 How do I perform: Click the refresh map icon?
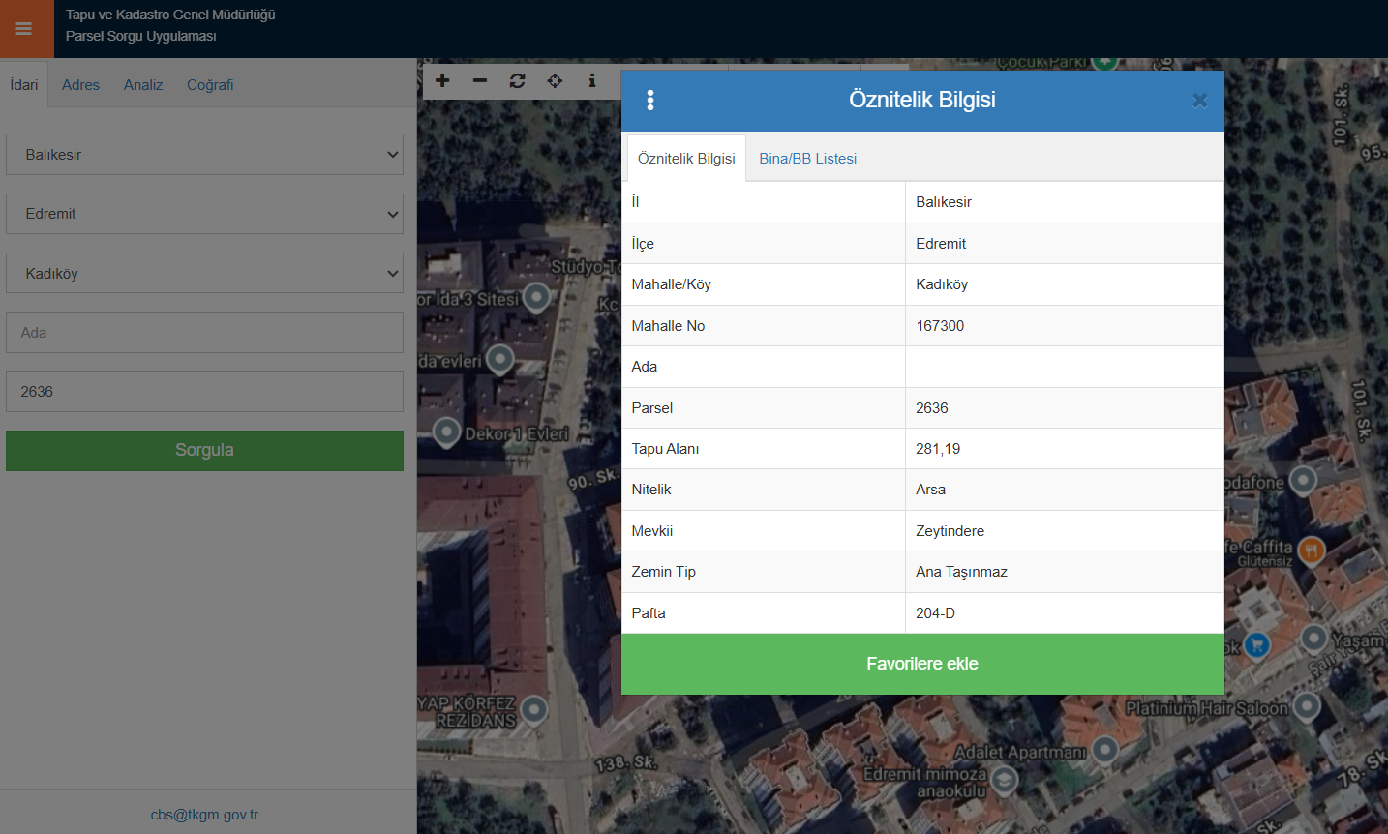point(517,80)
